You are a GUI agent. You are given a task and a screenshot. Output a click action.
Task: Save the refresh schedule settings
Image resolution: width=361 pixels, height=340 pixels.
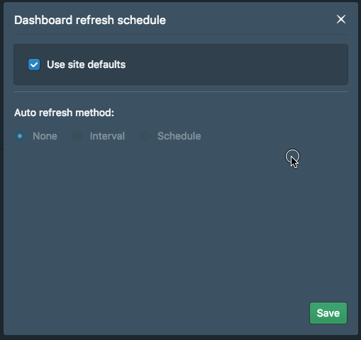coord(328,313)
